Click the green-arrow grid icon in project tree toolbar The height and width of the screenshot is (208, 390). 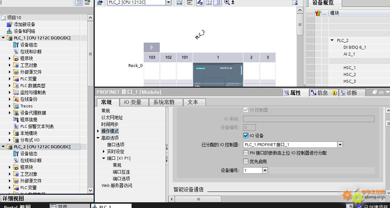[x=87, y=2]
